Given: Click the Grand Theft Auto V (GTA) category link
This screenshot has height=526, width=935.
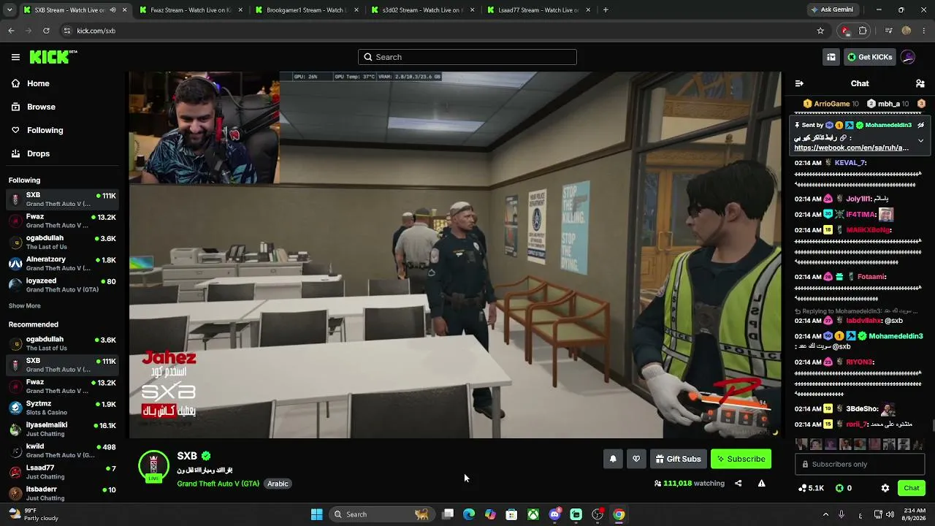Looking at the screenshot, I should pos(218,484).
